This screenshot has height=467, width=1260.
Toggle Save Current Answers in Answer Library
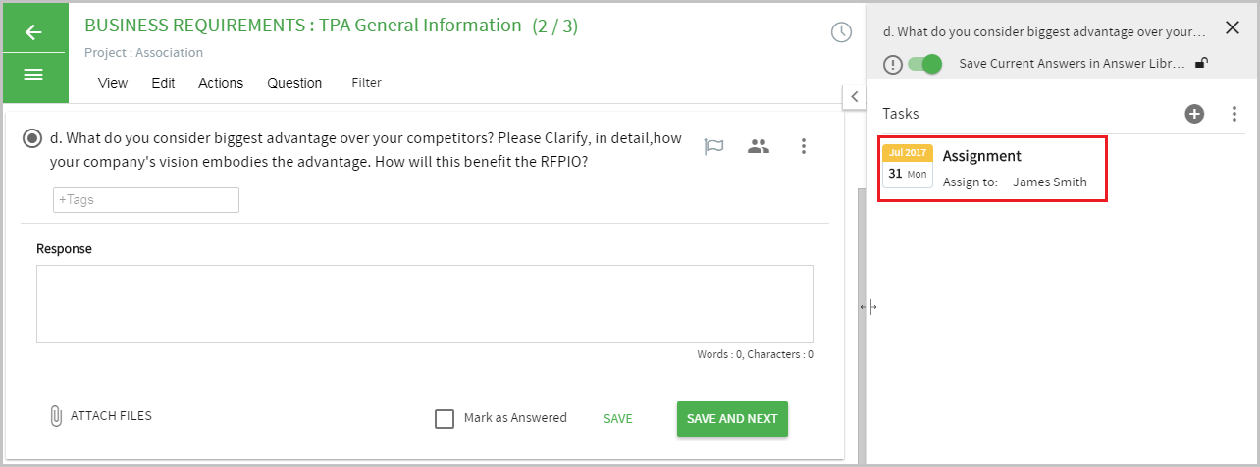coord(924,64)
